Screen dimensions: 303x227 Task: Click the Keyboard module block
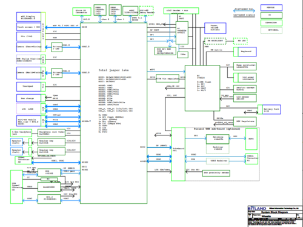pyautogui.click(x=247, y=52)
